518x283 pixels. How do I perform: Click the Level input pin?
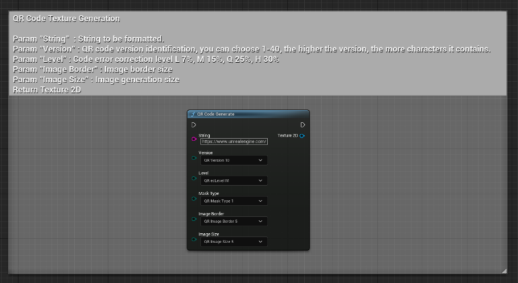194,178
